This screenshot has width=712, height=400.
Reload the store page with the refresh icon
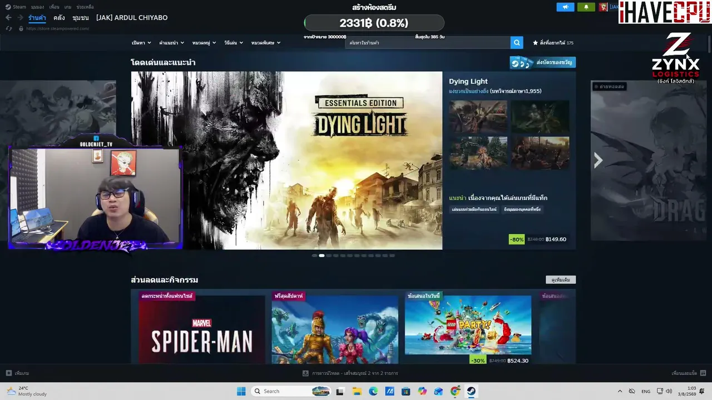pos(8,28)
